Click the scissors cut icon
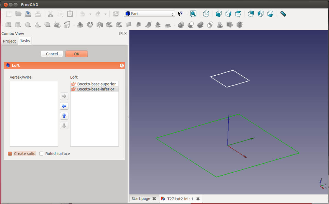 50,14
